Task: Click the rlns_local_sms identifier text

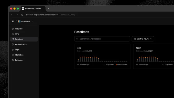Action: click(x=85, y=51)
